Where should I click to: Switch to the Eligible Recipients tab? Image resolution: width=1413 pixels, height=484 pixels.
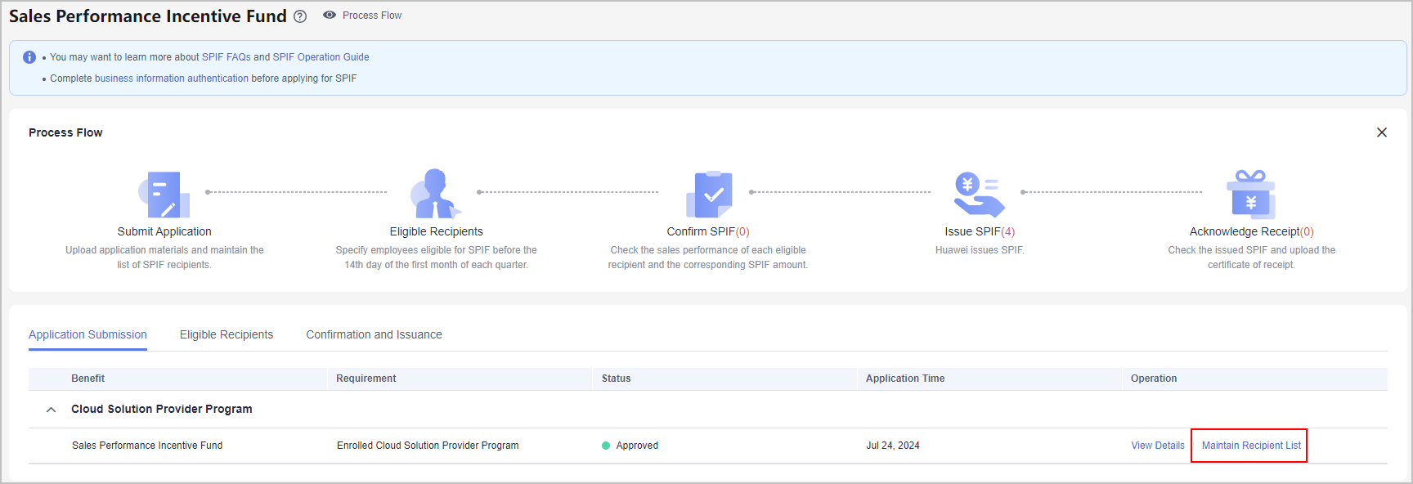coord(227,334)
